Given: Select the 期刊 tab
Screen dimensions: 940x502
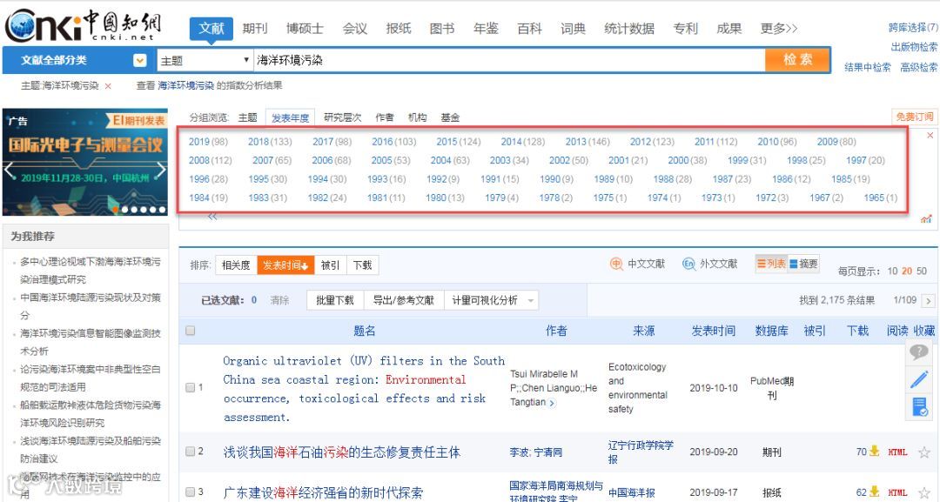Looking at the screenshot, I should point(255,29).
